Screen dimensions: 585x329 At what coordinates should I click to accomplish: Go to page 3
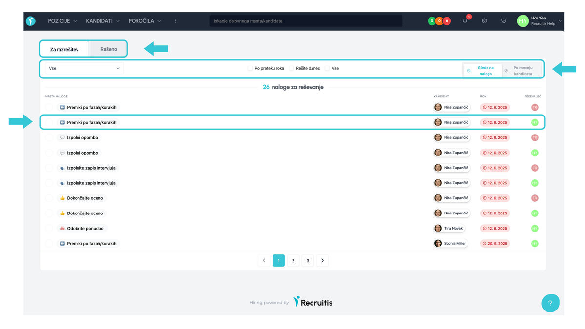(x=308, y=261)
